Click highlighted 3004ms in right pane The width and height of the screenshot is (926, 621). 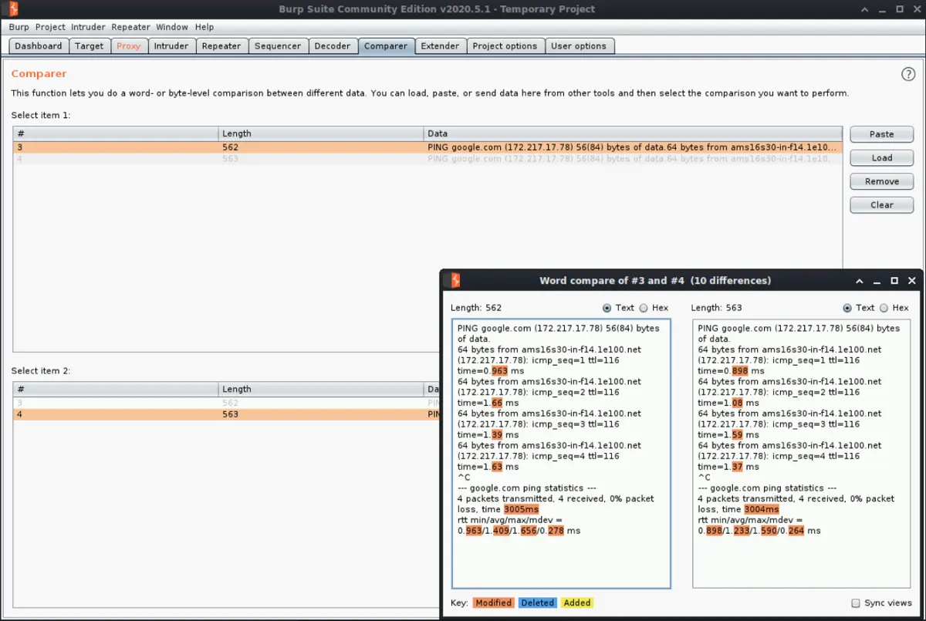coord(762,509)
